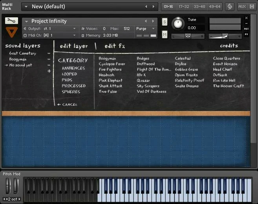
Task: Choose the Fire Fighters sound
Action: [x=110, y=69]
